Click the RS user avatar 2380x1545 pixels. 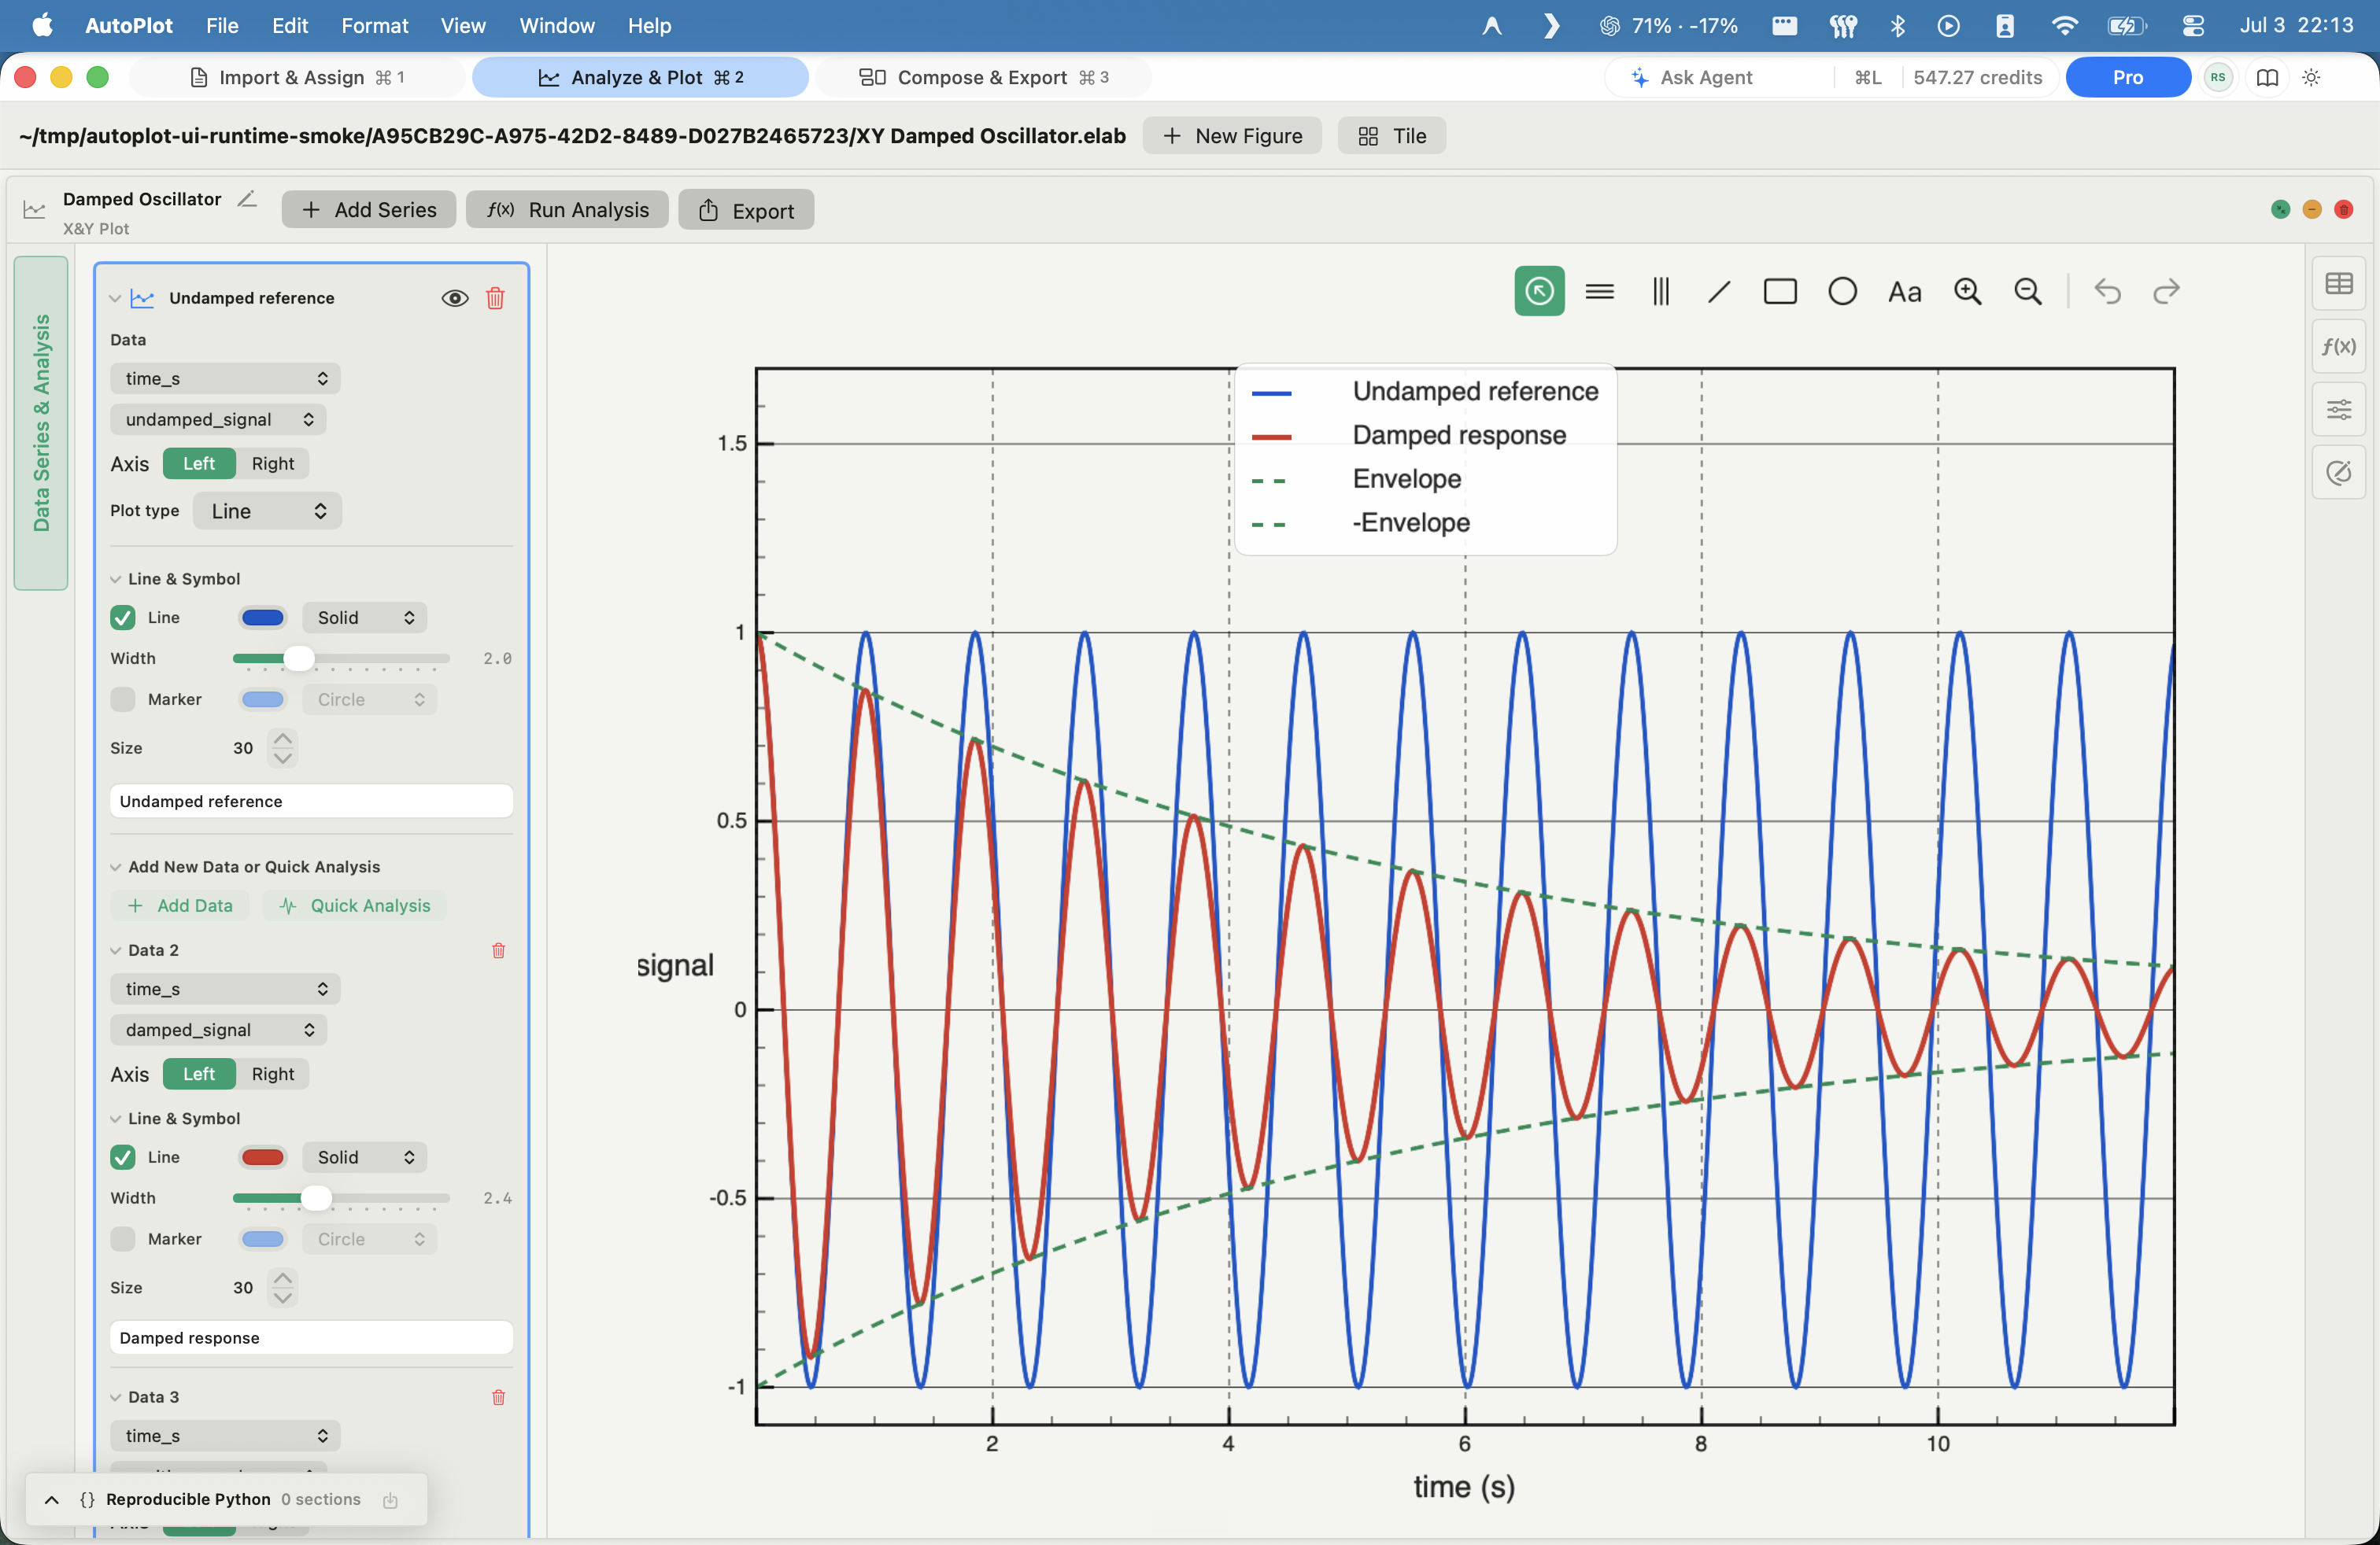coord(2218,77)
